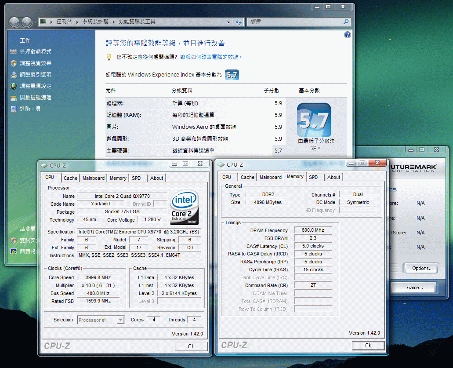Click the Rated FSB value 1599.9 MHz
This screenshot has height=368, width=453.
pos(98,301)
